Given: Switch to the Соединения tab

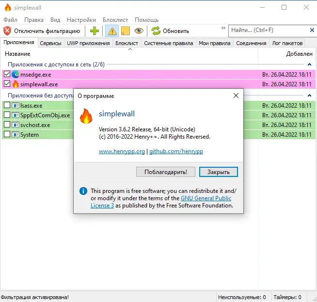Looking at the screenshot, I should tap(251, 43).
